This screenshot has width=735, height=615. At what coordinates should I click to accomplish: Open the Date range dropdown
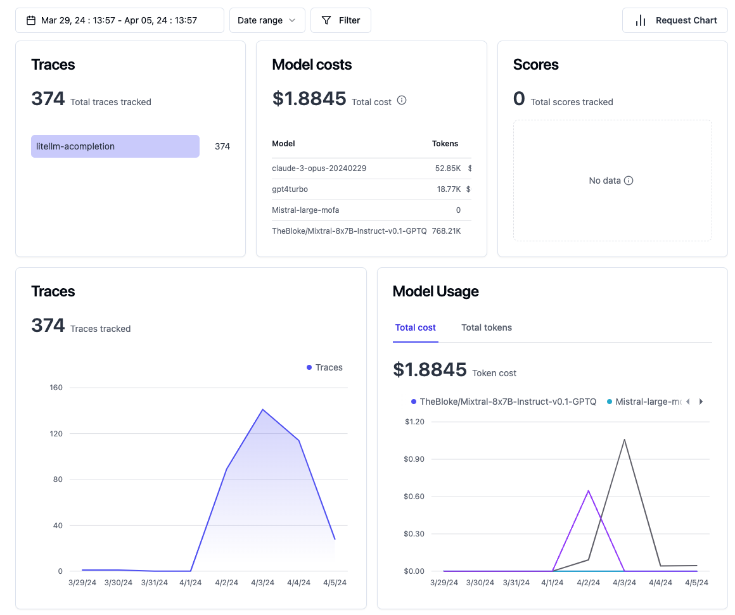pos(267,20)
